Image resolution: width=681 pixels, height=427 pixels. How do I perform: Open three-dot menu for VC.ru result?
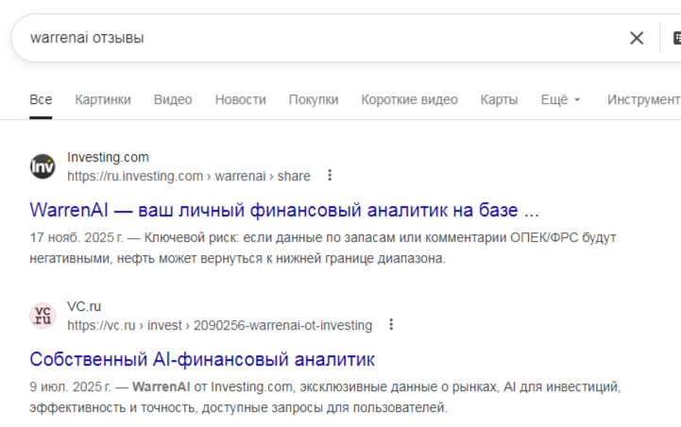coord(391,324)
